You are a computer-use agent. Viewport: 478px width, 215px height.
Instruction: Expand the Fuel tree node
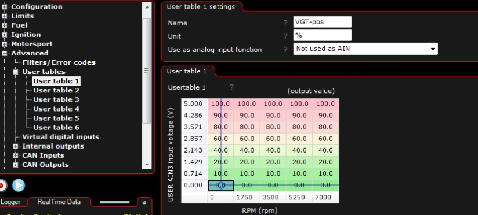(4, 25)
